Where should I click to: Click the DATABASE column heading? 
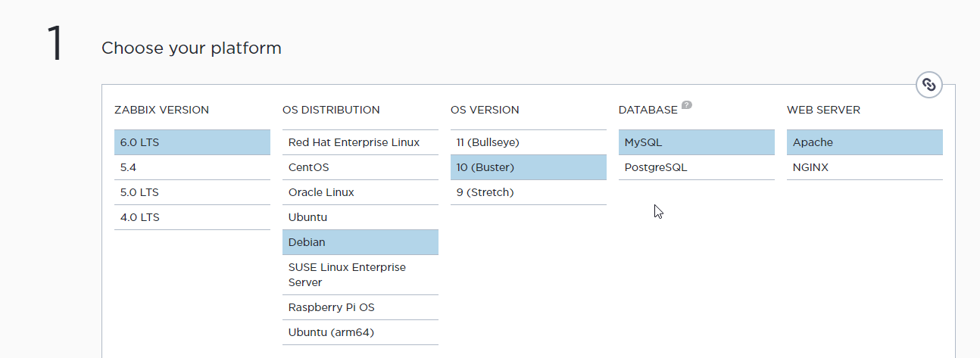click(648, 110)
